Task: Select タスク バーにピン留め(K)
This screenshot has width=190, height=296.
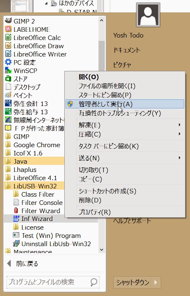Action: tap(125, 146)
